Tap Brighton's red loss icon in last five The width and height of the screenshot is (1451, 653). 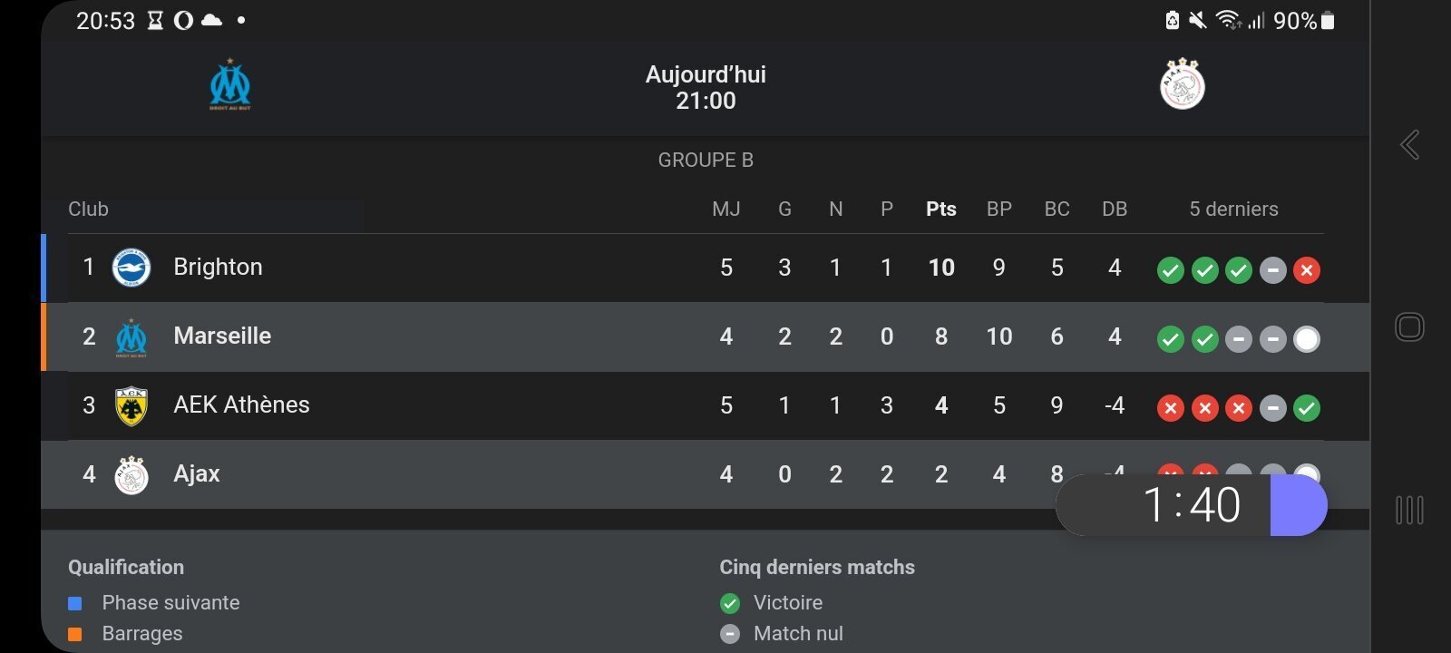(x=1307, y=270)
